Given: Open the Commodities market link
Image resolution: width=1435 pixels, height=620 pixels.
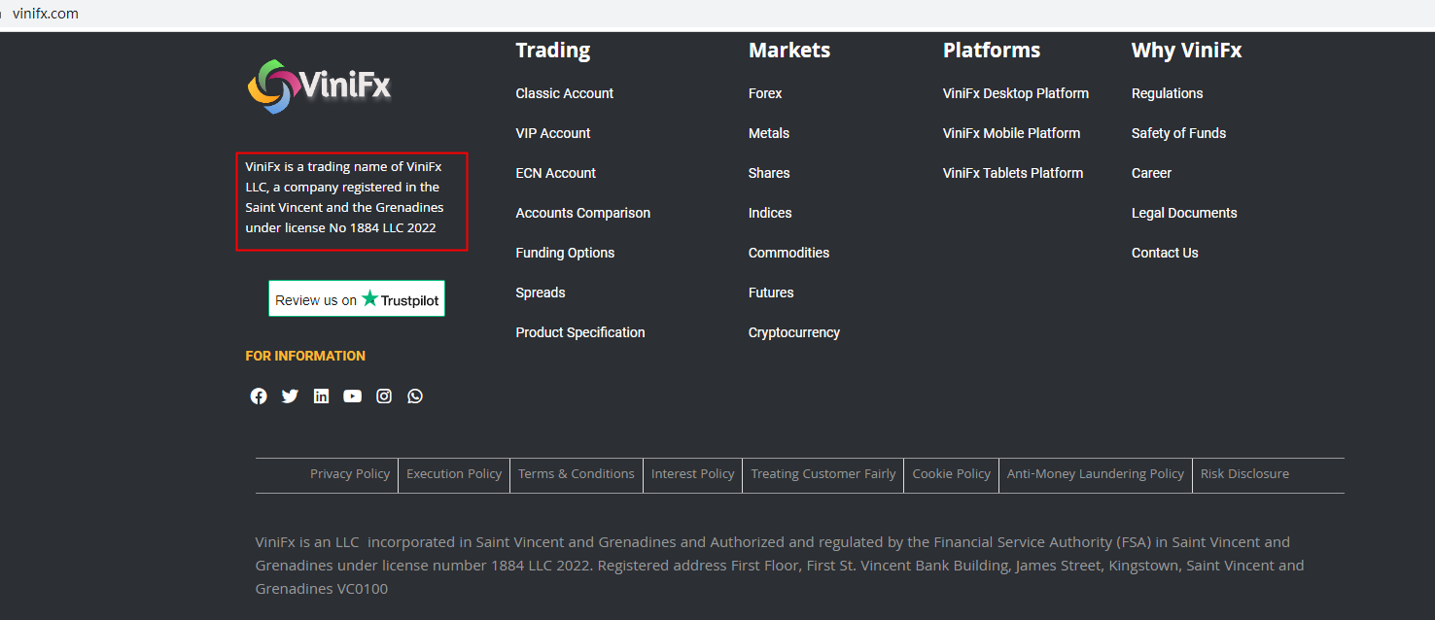Looking at the screenshot, I should pyautogui.click(x=788, y=253).
